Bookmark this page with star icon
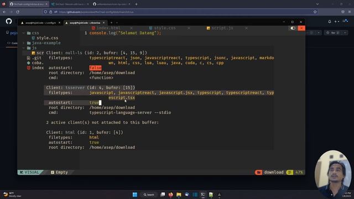The height and width of the screenshot is (199, 354). (315, 12)
